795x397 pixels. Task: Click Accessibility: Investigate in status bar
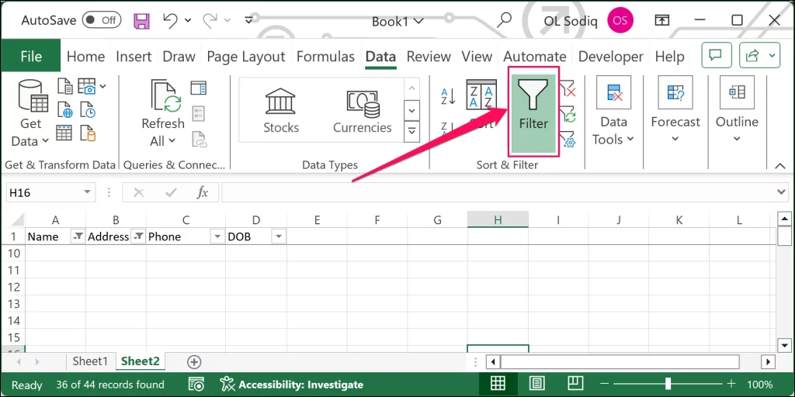pos(292,385)
